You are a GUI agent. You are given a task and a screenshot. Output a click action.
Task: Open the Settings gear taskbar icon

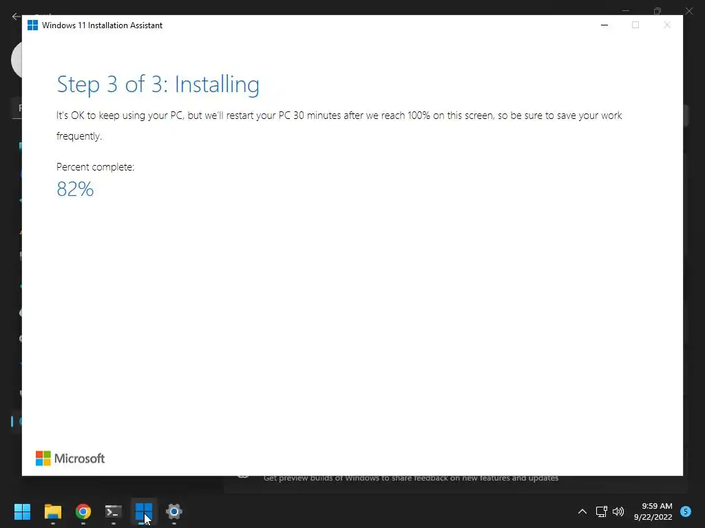tap(174, 511)
